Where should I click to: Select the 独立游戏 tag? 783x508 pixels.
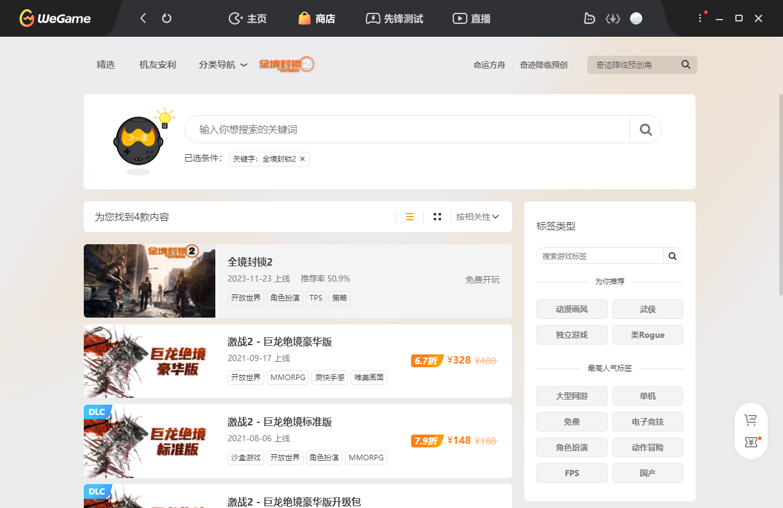(572, 335)
